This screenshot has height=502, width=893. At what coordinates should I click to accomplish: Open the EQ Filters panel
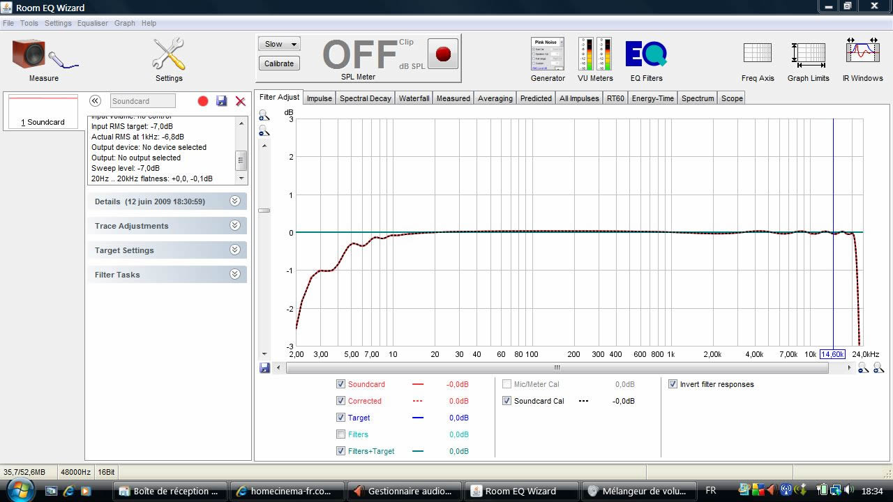point(646,59)
